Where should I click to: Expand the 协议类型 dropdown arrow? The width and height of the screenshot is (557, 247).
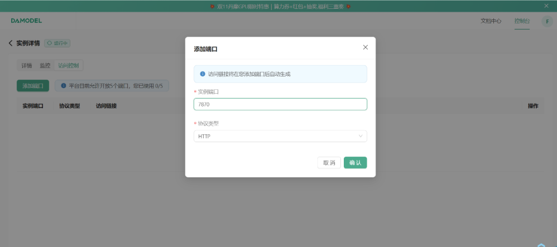[x=361, y=136]
